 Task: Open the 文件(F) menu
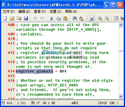[9, 12]
